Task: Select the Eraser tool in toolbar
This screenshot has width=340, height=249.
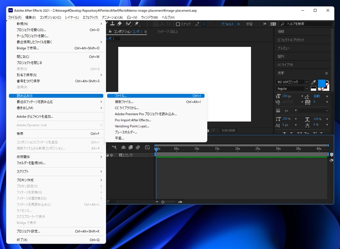Action: pos(119,24)
